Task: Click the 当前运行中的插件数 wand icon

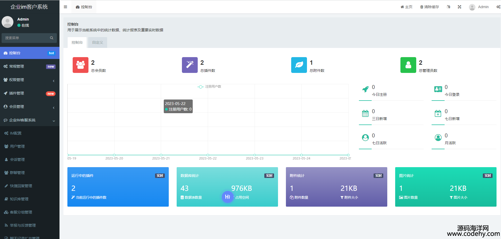Action: [x=73, y=197]
